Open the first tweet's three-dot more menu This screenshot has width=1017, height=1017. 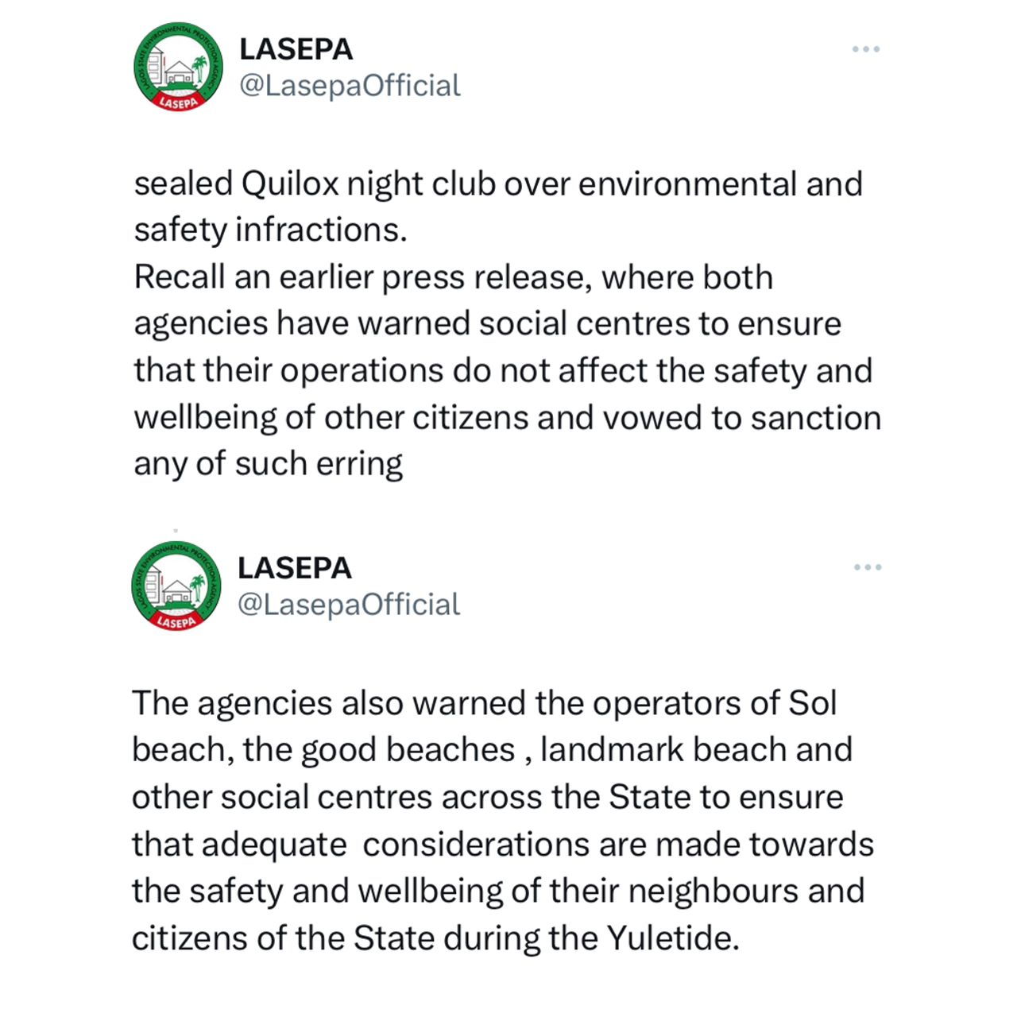coord(865,49)
